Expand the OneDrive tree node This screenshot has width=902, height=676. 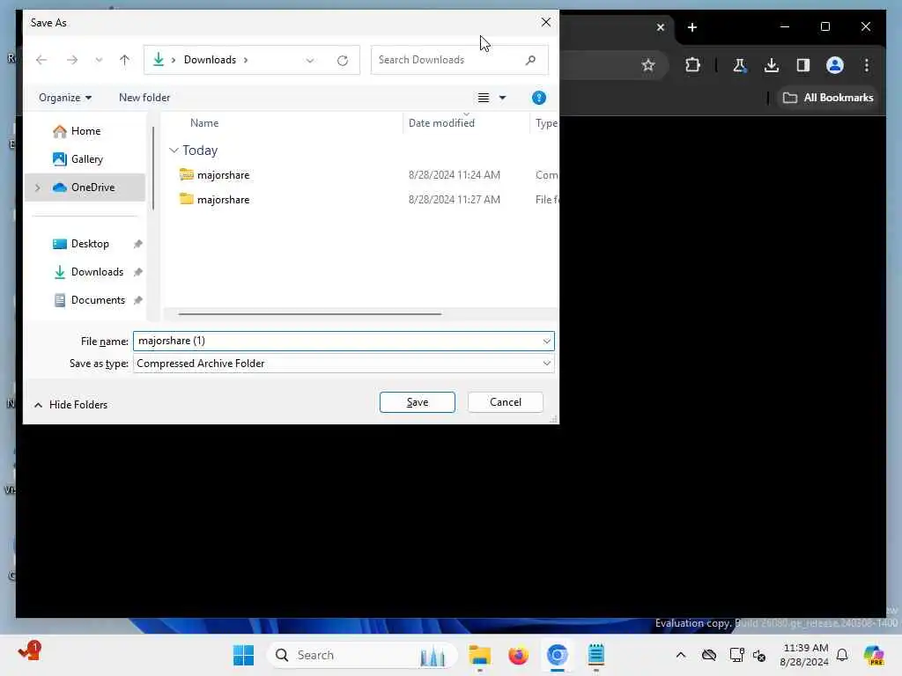point(38,187)
